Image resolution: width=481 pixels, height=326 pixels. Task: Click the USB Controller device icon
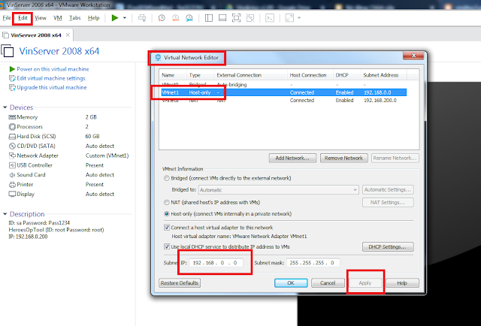12,165
